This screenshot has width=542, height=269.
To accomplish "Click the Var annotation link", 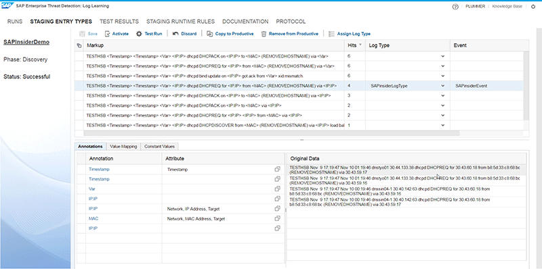I will 92,189.
